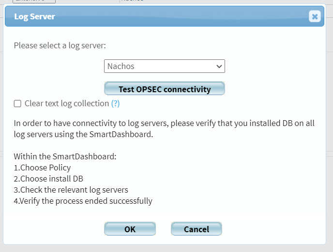Confirm the dialog with OK

(x=130, y=229)
